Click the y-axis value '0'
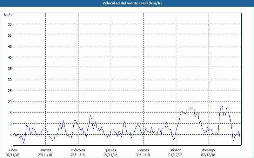 pyautogui.click(x=11, y=146)
